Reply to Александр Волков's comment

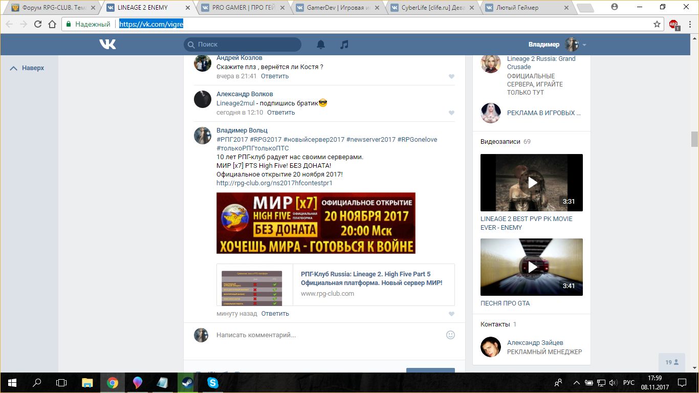[x=280, y=113]
